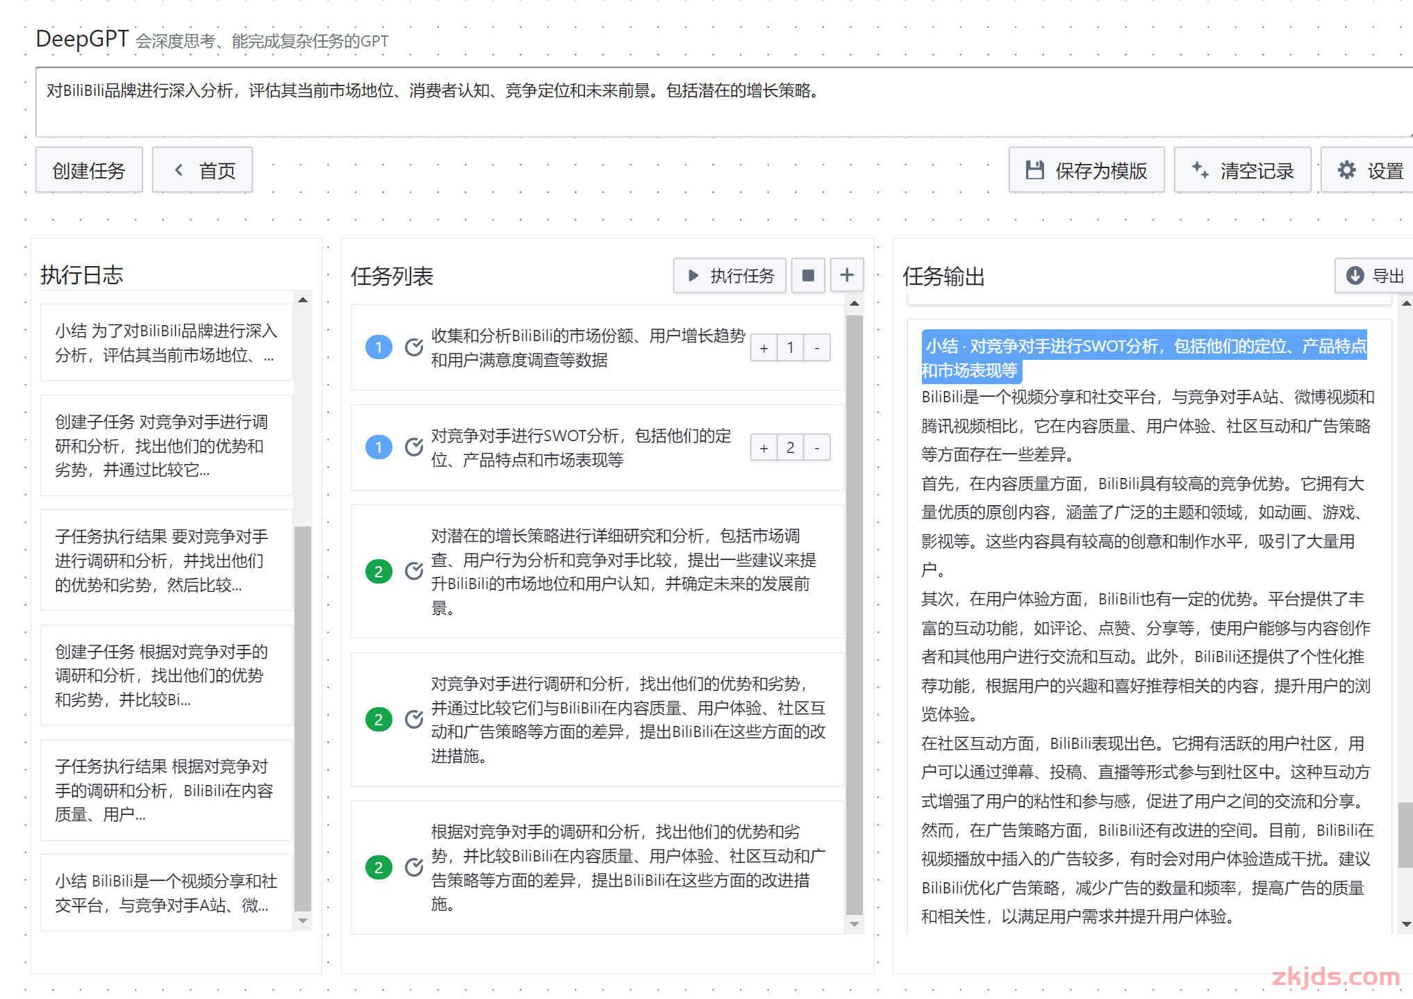Go back using the 首页 button
Image resolution: width=1413 pixels, height=999 pixels.
pyautogui.click(x=202, y=170)
